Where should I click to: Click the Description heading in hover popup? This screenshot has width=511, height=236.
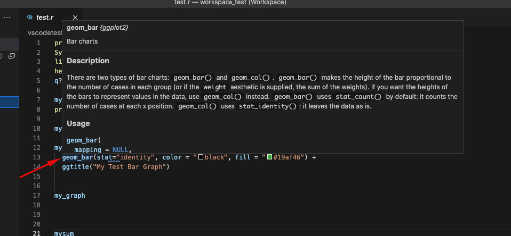[88, 61]
